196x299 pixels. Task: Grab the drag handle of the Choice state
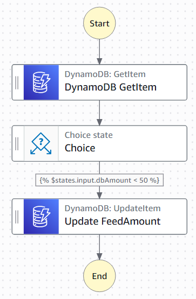(x=17, y=144)
